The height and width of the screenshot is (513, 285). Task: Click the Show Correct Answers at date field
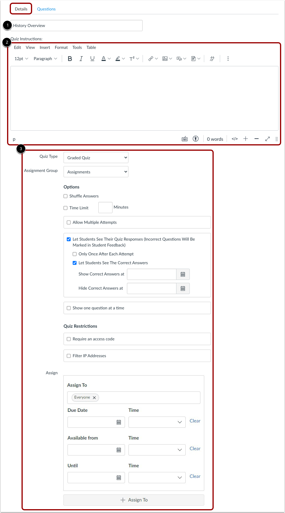click(x=152, y=274)
